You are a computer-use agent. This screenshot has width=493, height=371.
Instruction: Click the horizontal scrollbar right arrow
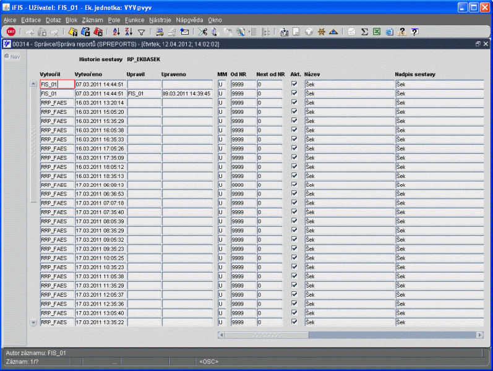tap(480, 335)
